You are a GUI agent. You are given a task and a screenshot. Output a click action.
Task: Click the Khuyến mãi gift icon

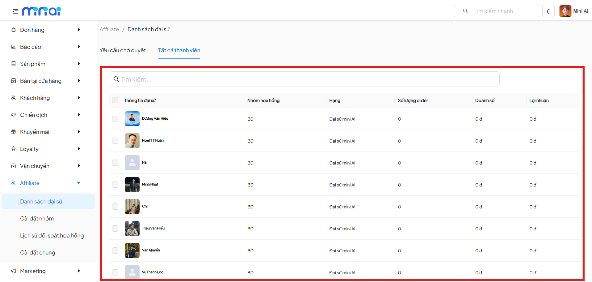tap(14, 132)
